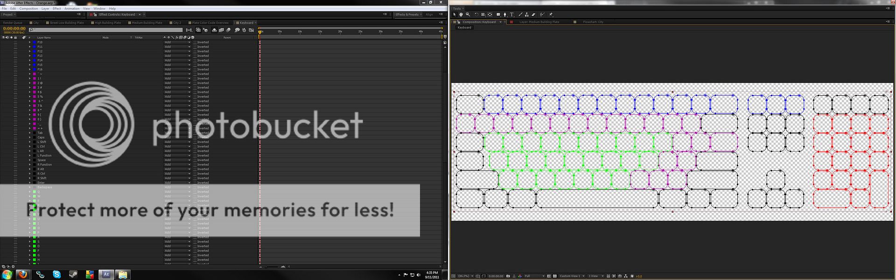Select the Horizontal Type tool
Viewport: 896px width, 280px height.
pyautogui.click(x=511, y=14)
